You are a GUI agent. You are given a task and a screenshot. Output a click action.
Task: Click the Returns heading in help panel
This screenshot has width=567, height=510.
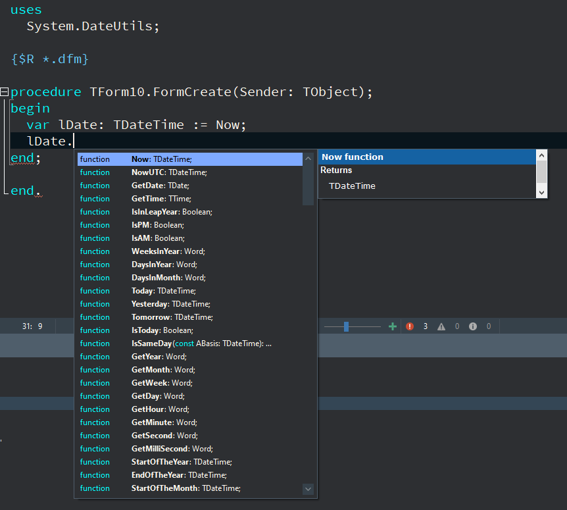[x=336, y=170]
